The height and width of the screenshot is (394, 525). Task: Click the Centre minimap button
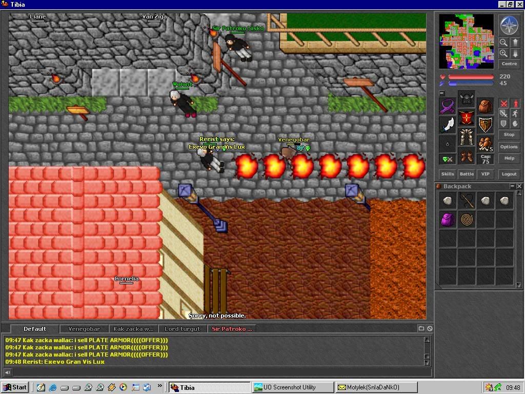tap(509, 64)
